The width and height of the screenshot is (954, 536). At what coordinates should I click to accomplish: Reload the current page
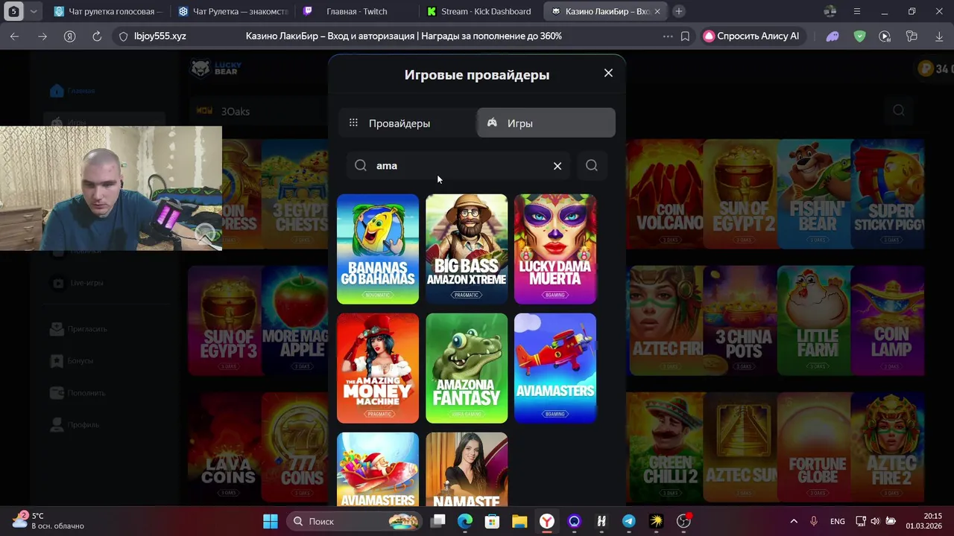tap(97, 36)
